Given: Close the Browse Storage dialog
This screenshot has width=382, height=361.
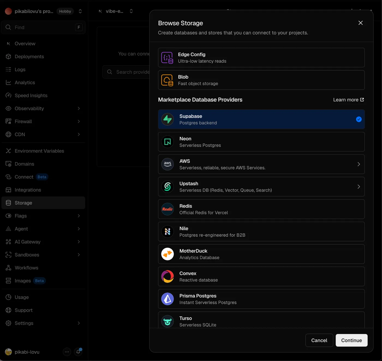Looking at the screenshot, I should pos(360,23).
